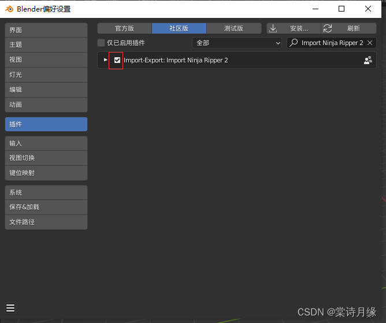The width and height of the screenshot is (386, 323).
Task: Click the addon search input field
Action: coord(331,43)
